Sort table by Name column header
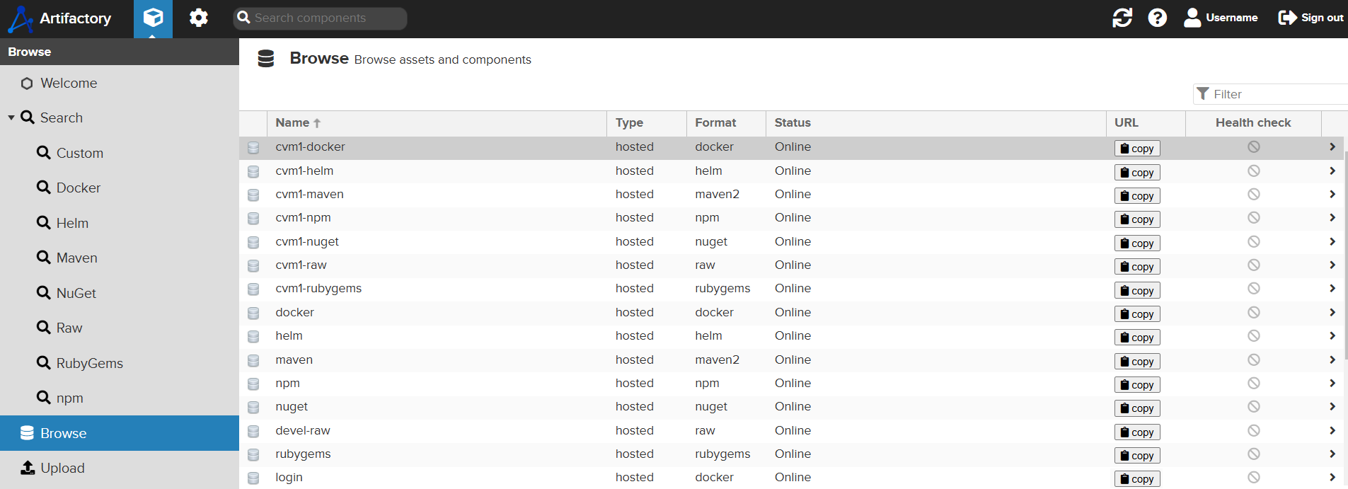Viewport: 1348px width, 489px height. (x=293, y=122)
